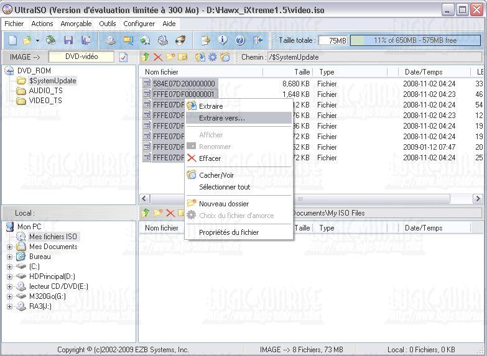Expand the M320Go(G:) drive node
This screenshot has height=356, width=487.
tap(9, 297)
